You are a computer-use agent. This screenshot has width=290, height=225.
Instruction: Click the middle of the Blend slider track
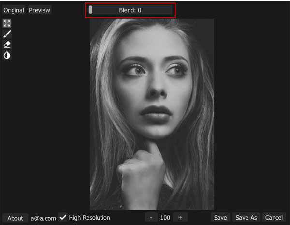pos(130,10)
